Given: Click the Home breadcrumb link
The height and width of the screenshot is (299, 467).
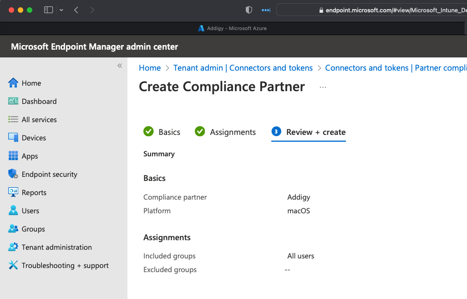Looking at the screenshot, I should pyautogui.click(x=150, y=67).
